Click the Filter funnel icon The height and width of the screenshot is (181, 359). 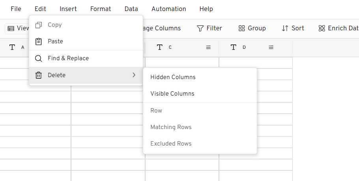tap(200, 28)
